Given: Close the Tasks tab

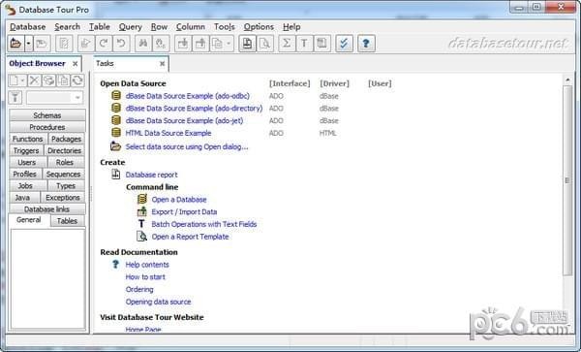Looking at the screenshot, I should click(162, 64).
